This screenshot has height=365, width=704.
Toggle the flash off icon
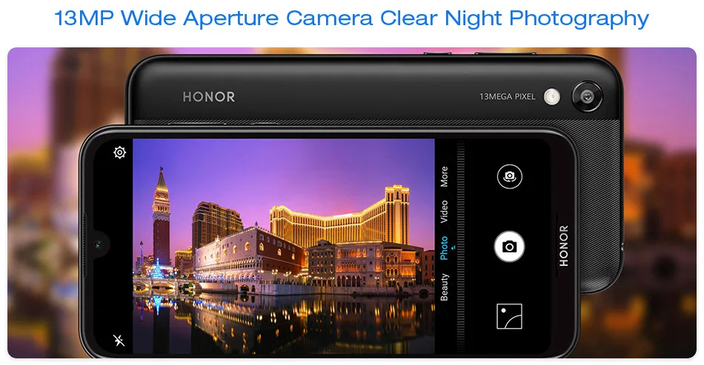[x=119, y=340]
